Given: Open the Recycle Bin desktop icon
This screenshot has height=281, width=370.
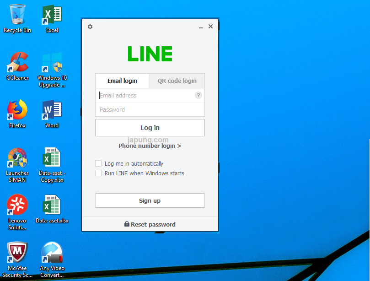Looking at the screenshot, I should (x=17, y=19).
